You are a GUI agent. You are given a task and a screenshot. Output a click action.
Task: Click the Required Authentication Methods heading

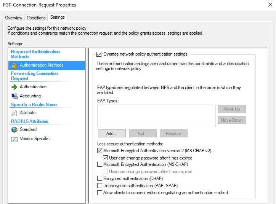point(35,54)
